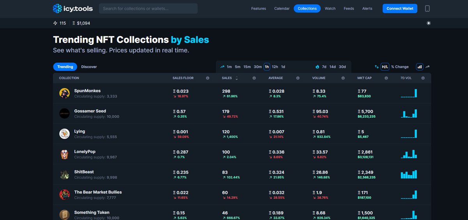The image size is (468, 220).
Task: Click SpunMonkes 7D volume chart
Action: pyautogui.click(x=409, y=93)
